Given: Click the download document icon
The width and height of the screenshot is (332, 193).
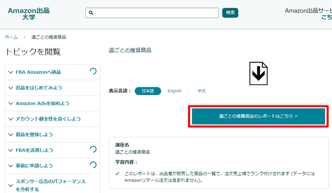Looking at the screenshot, I should coord(258,73).
